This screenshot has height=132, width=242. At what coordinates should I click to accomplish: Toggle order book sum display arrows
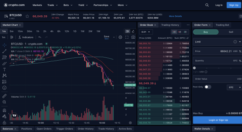click(x=188, y=38)
